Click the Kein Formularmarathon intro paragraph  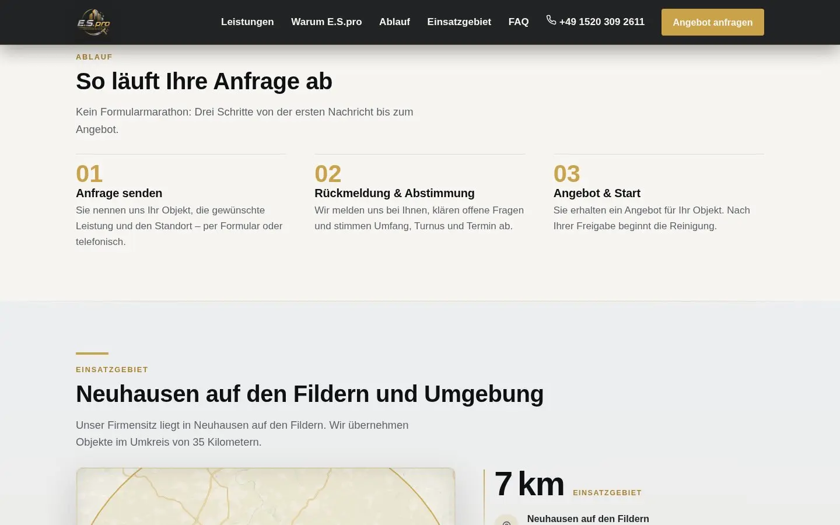244,121
